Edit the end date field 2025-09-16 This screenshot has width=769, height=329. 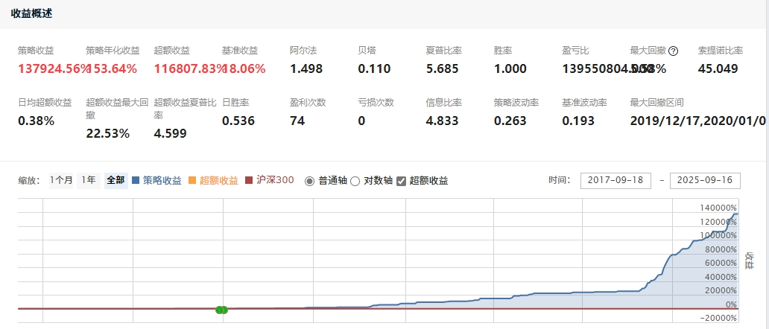705,181
